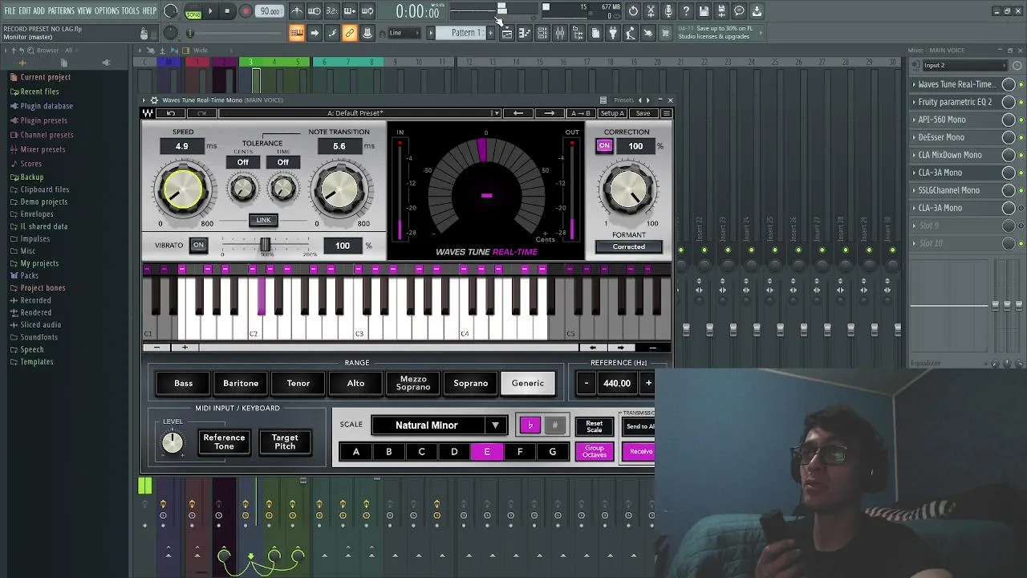The image size is (1027, 578).
Task: Click the reference frequency 440.00 field
Action: click(617, 384)
